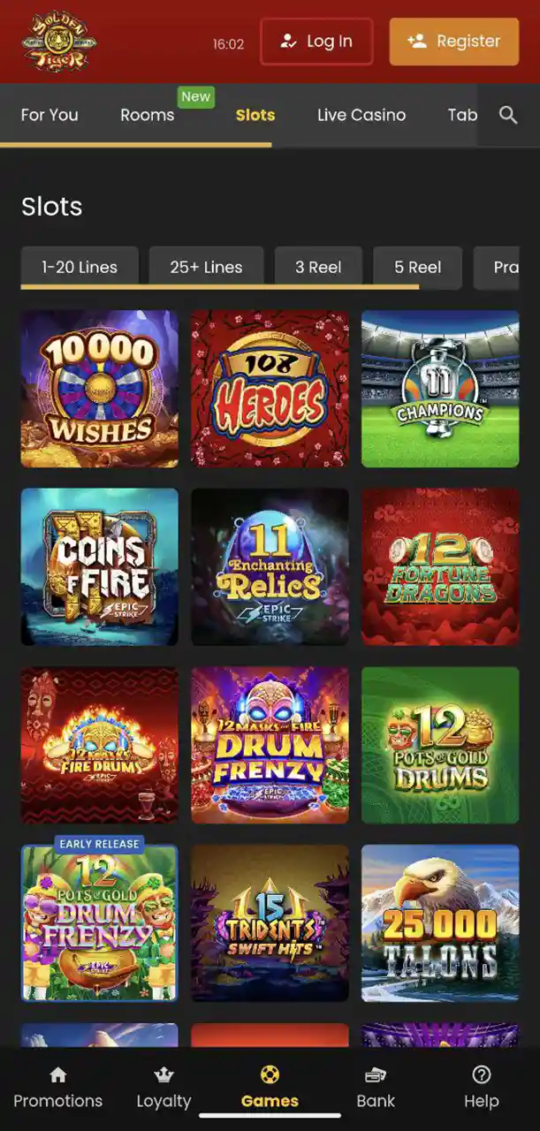
Task: Open the 10000 Wishes slot game
Action: tap(100, 389)
